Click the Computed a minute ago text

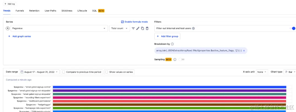19,80
